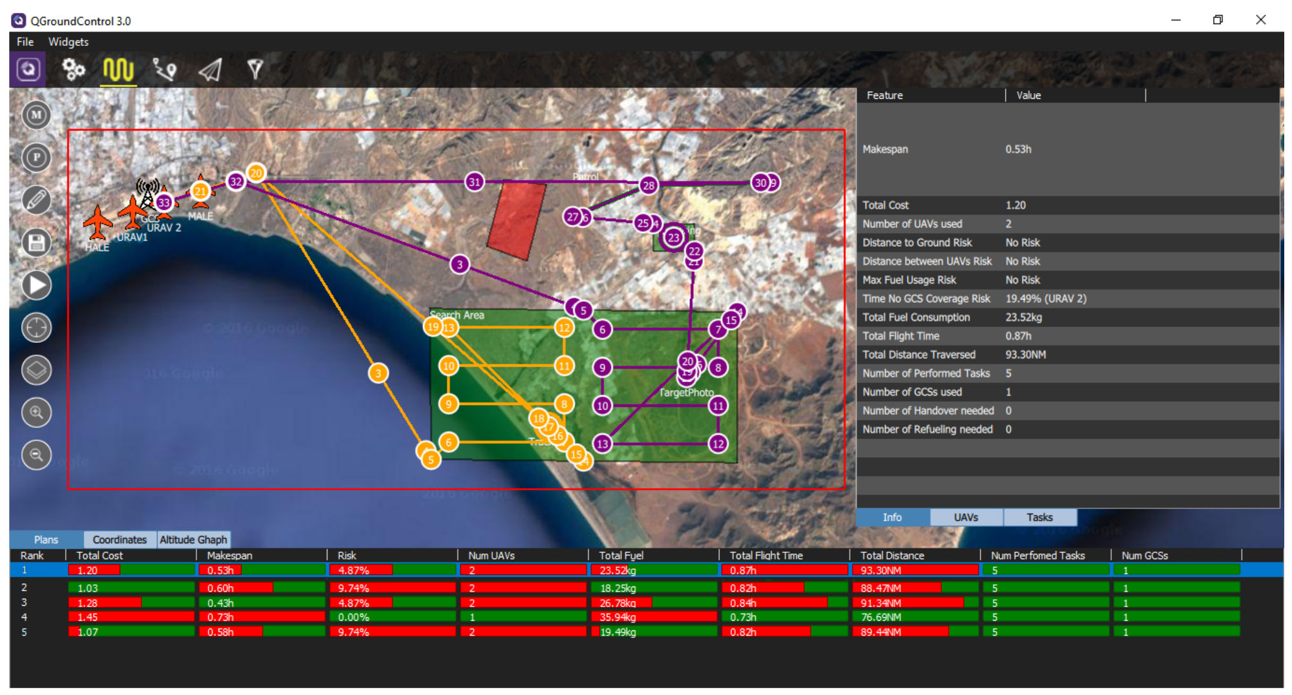Open the UAVs tab in side panel

click(x=966, y=517)
